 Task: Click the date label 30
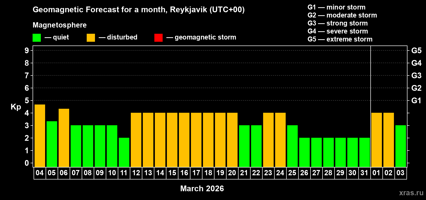tap(352, 173)
